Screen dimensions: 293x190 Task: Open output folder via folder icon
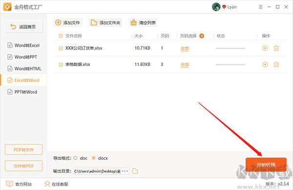(x=135, y=171)
